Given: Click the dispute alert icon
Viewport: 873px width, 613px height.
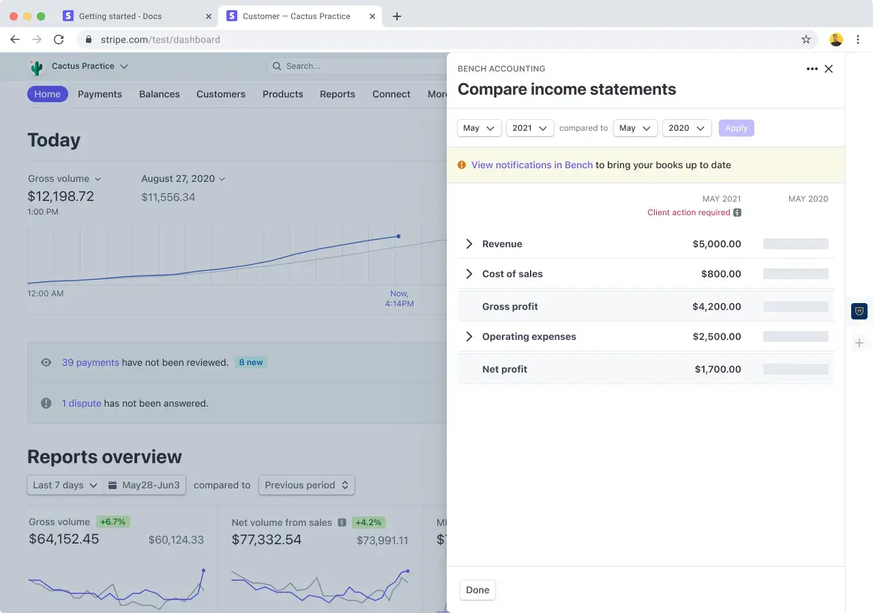Looking at the screenshot, I should [x=46, y=403].
